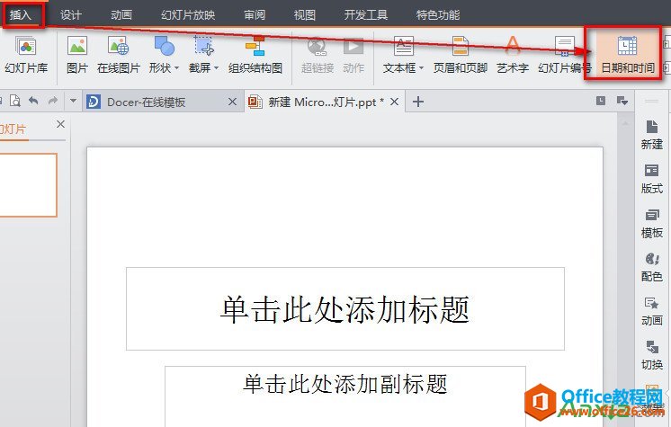Open 版式 layout in right sidebar
671x427 pixels.
pos(652,179)
